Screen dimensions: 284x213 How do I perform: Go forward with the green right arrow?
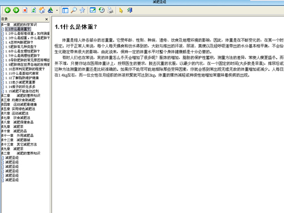[x=16, y=10]
